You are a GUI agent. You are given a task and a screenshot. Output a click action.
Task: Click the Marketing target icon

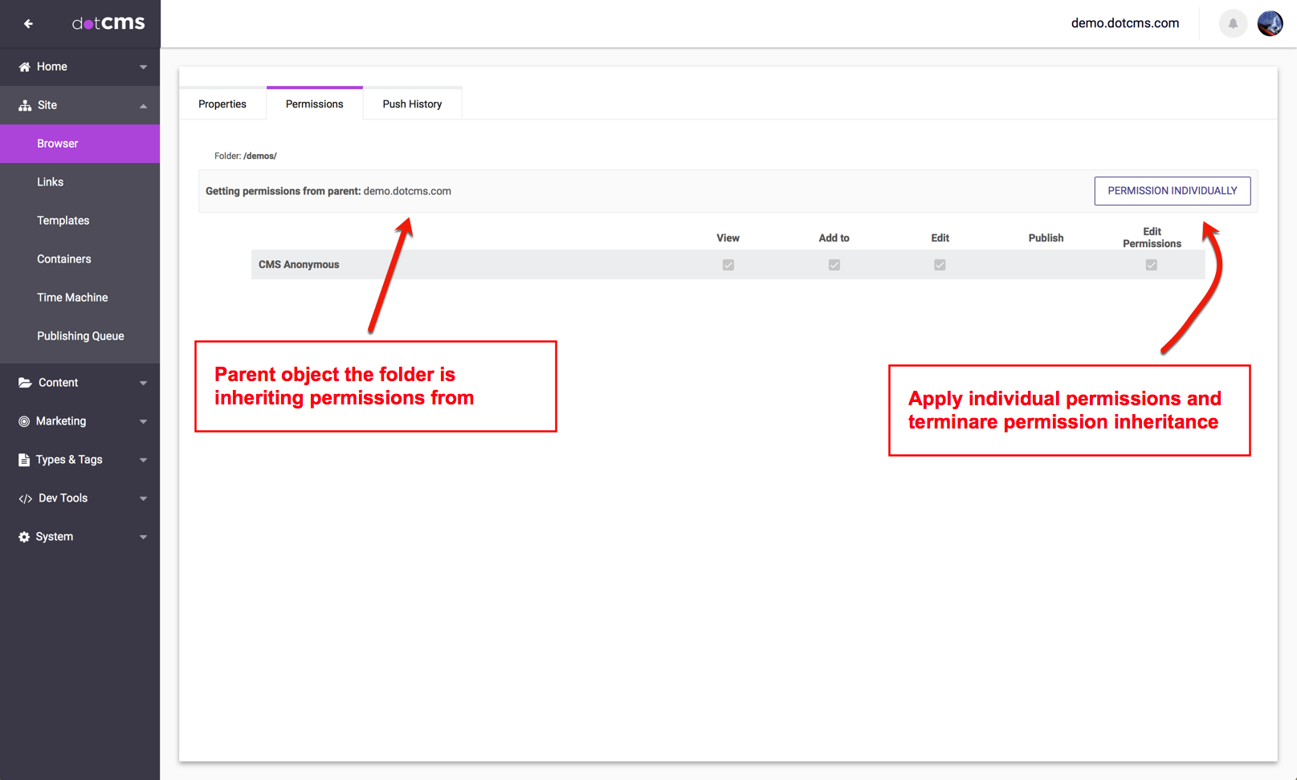point(24,421)
